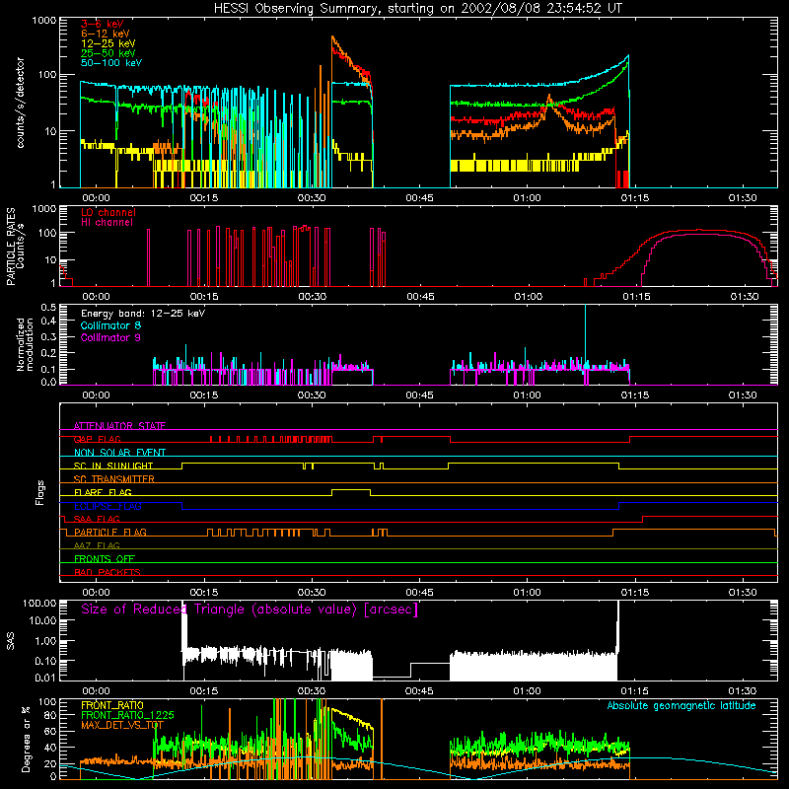Click 'Absolute geomagnetic latitude' label
This screenshot has width=789, height=789.
pos(681,705)
